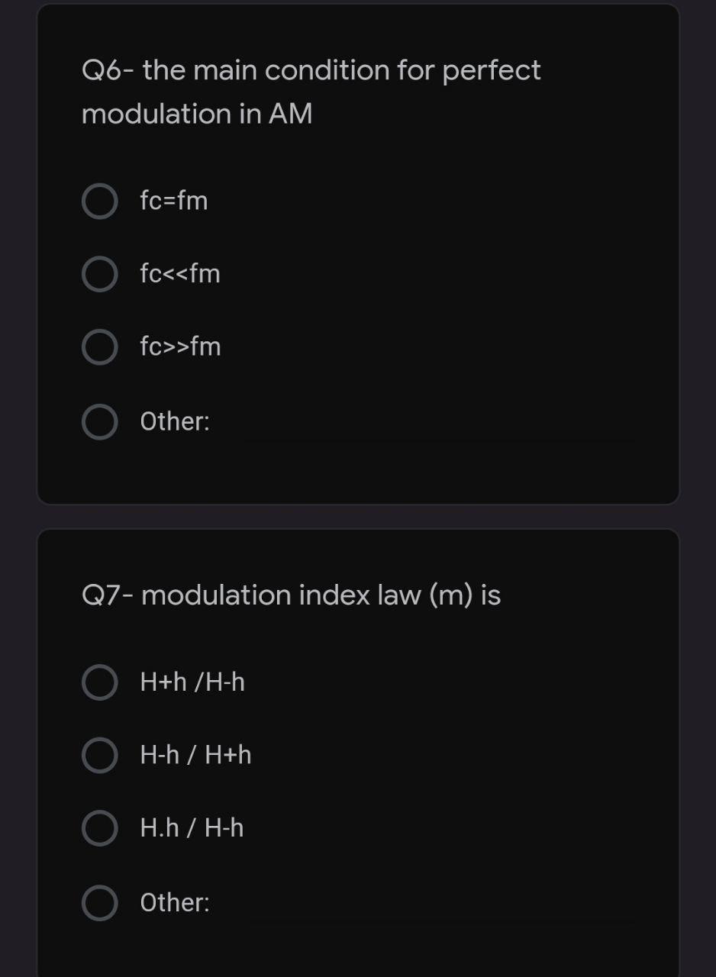This screenshot has width=716, height=977.
Task: Click the Other: label in Q6
Action: (174, 421)
